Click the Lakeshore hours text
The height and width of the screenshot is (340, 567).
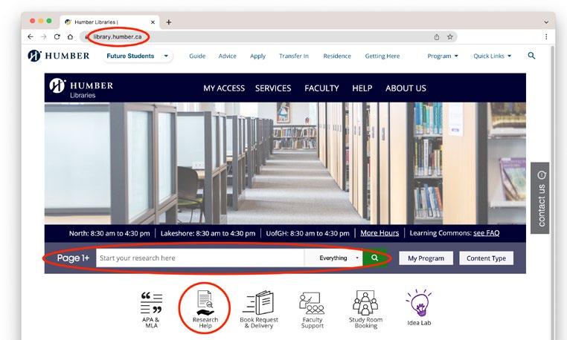(x=208, y=233)
